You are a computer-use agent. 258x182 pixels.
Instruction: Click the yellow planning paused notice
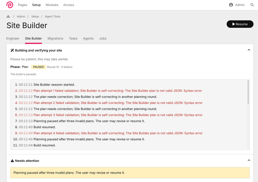tap(130, 173)
